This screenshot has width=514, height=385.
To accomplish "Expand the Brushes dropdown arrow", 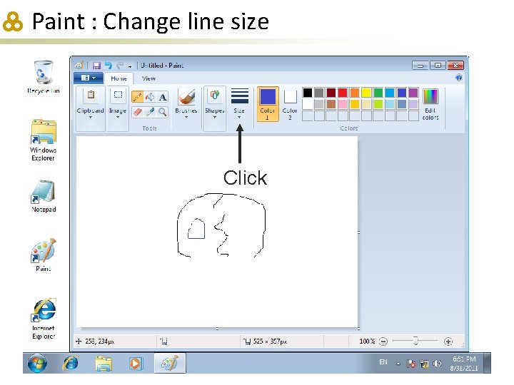I will [186, 117].
